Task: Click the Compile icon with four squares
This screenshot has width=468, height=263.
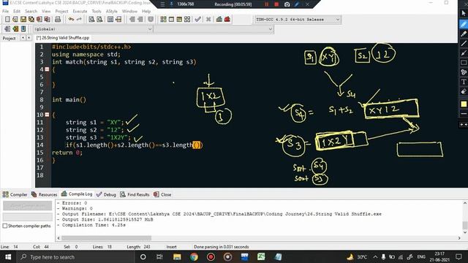Action: (x=163, y=20)
